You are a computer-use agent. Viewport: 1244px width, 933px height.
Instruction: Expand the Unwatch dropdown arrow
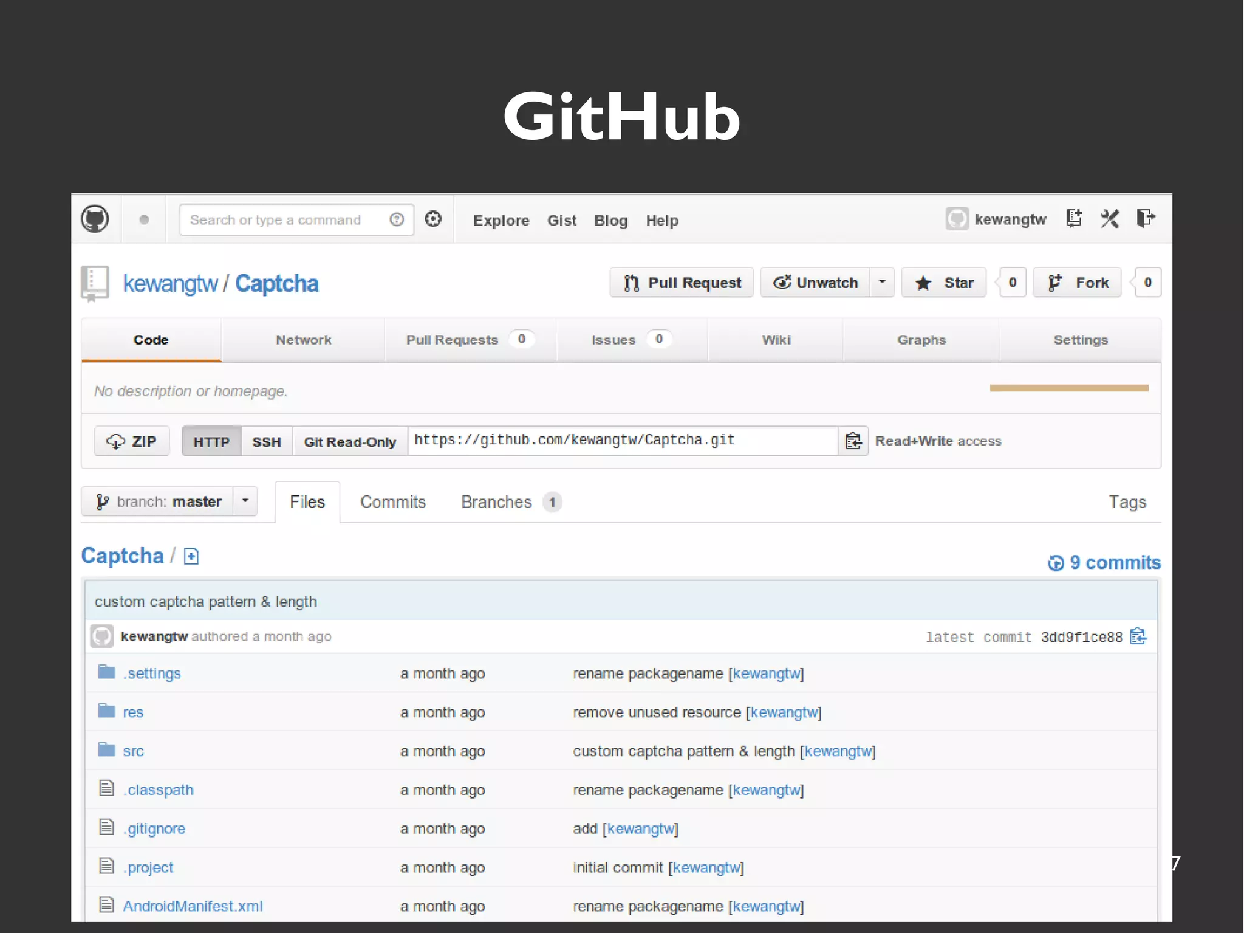point(882,283)
